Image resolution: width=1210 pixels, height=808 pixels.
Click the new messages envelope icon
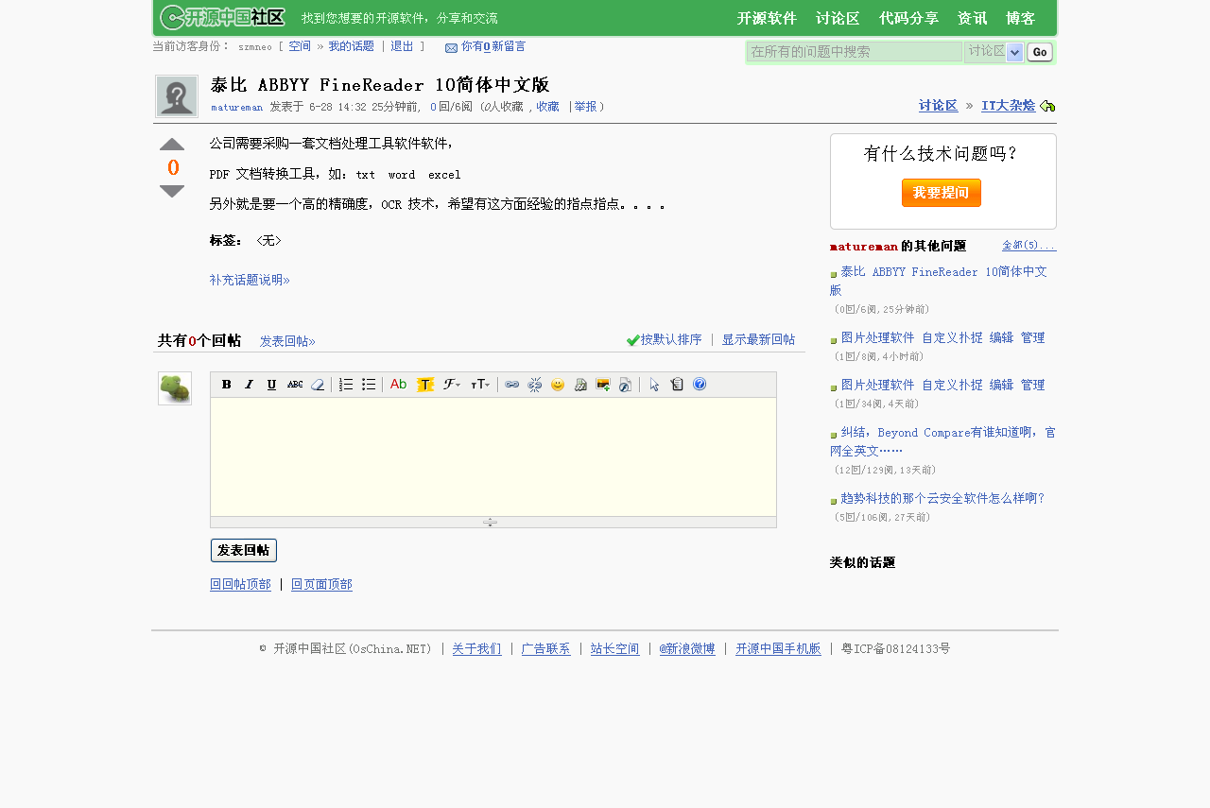pyautogui.click(x=451, y=47)
